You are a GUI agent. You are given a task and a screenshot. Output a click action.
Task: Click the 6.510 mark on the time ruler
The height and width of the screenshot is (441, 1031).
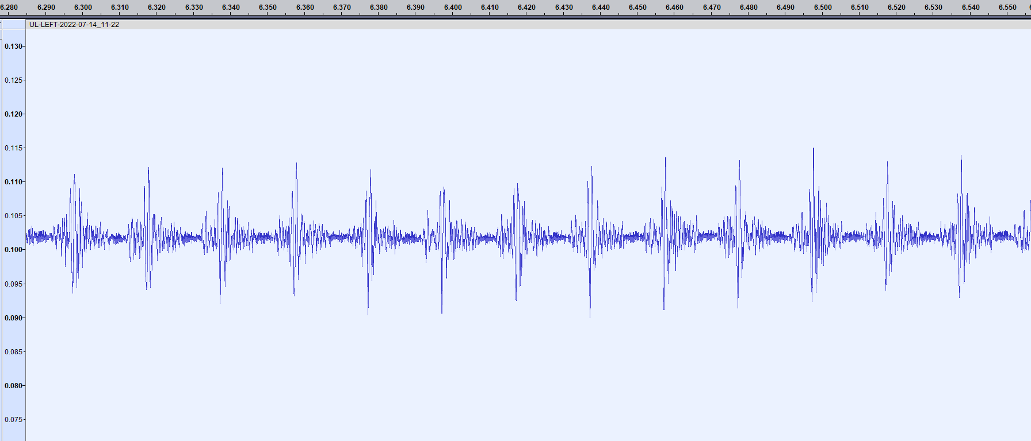click(860, 7)
